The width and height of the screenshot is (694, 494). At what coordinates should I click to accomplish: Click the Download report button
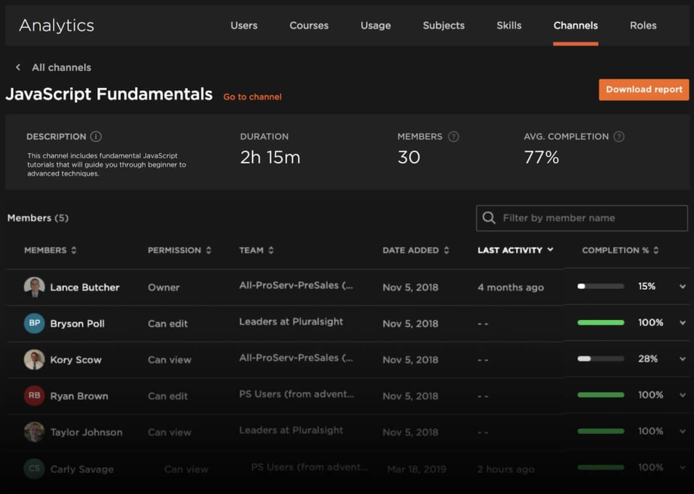tap(644, 90)
